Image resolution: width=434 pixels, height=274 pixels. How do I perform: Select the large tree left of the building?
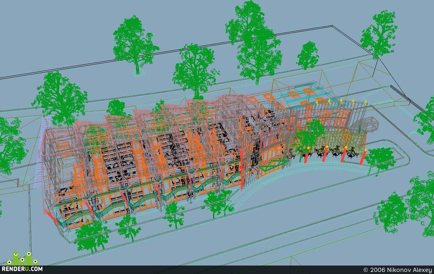pos(59,99)
